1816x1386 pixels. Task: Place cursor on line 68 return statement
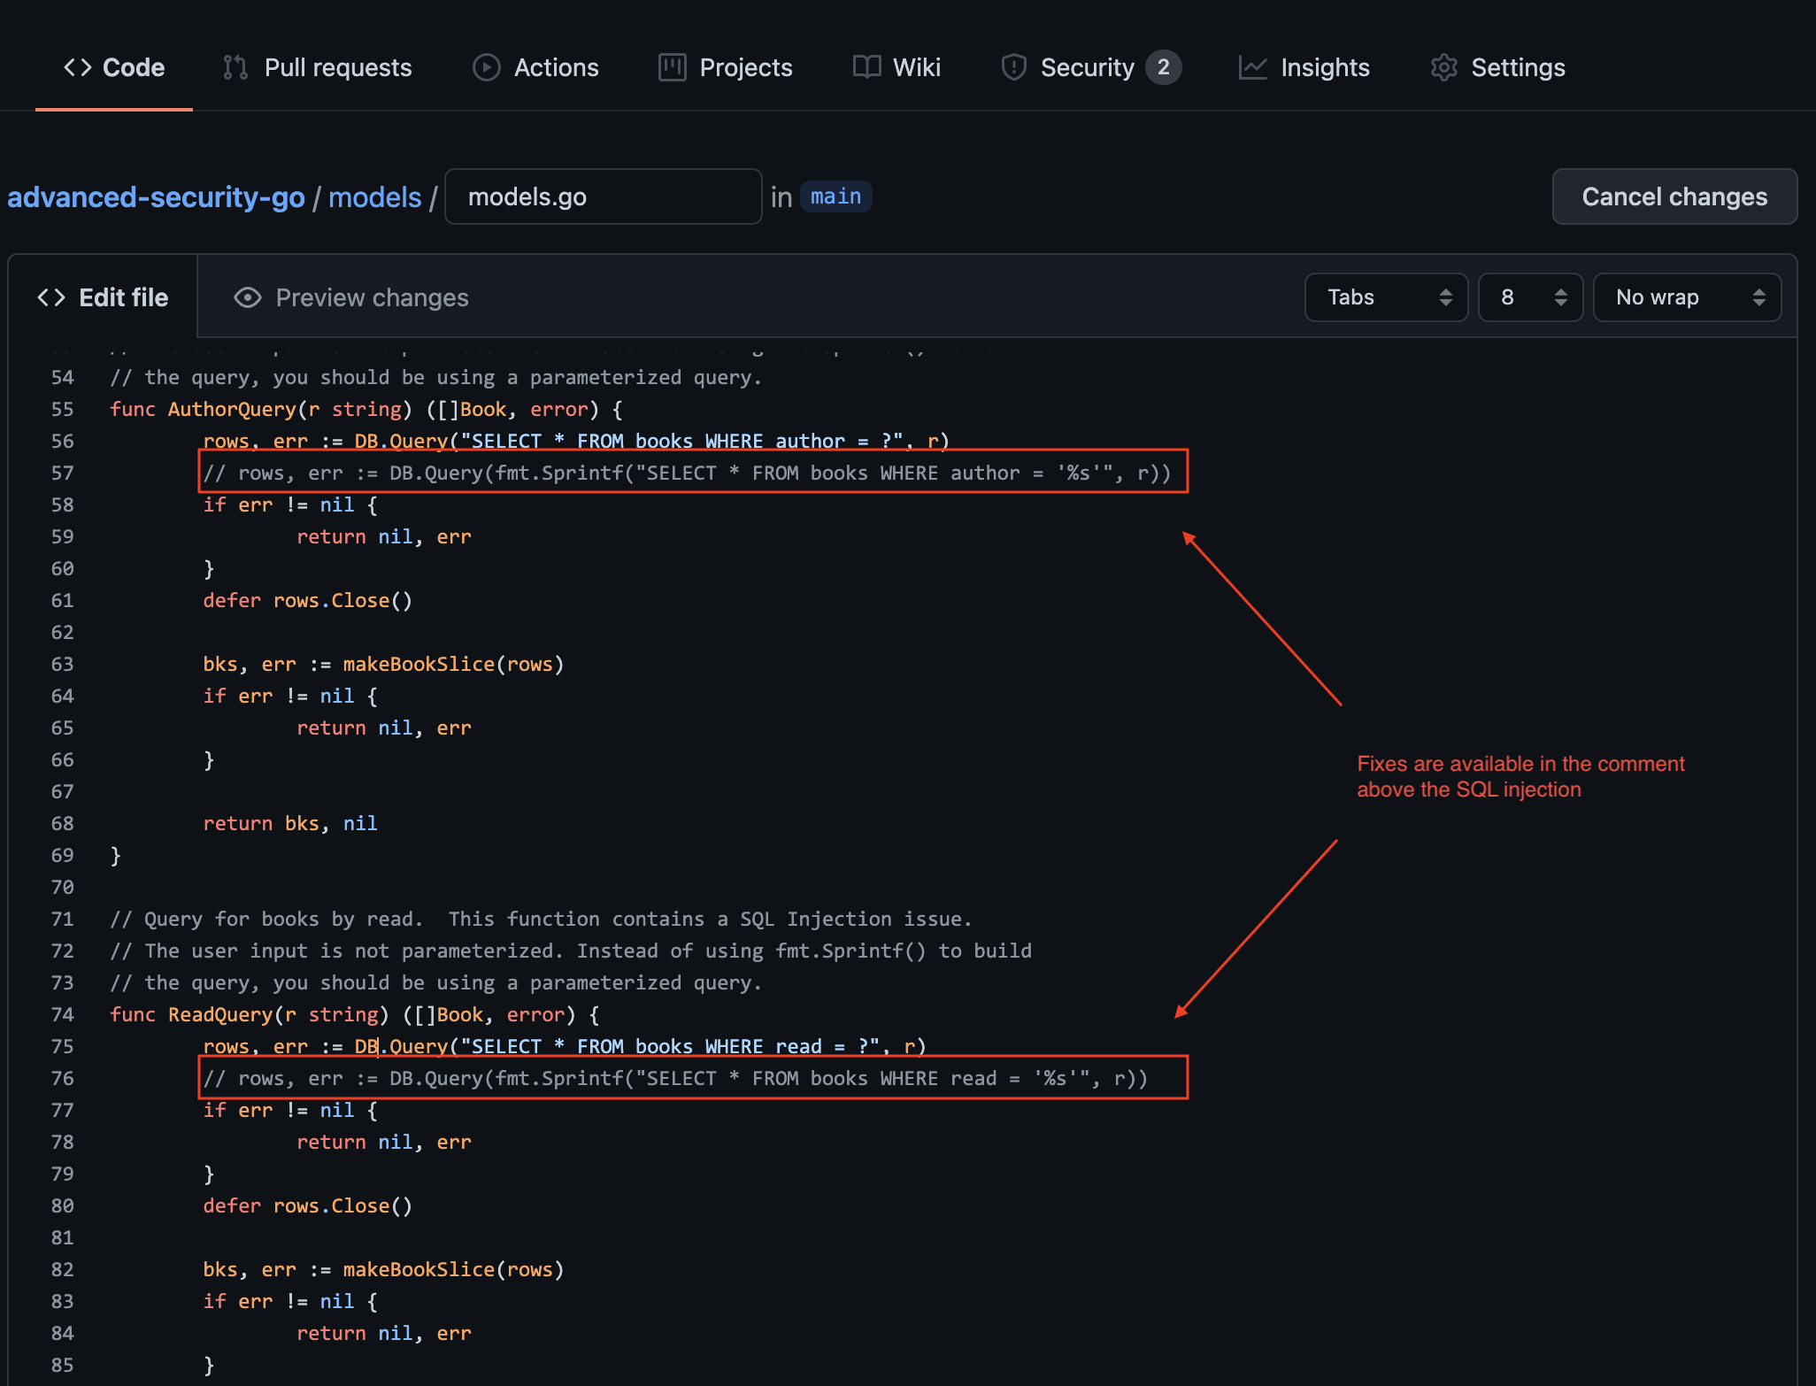pyautogui.click(x=290, y=823)
